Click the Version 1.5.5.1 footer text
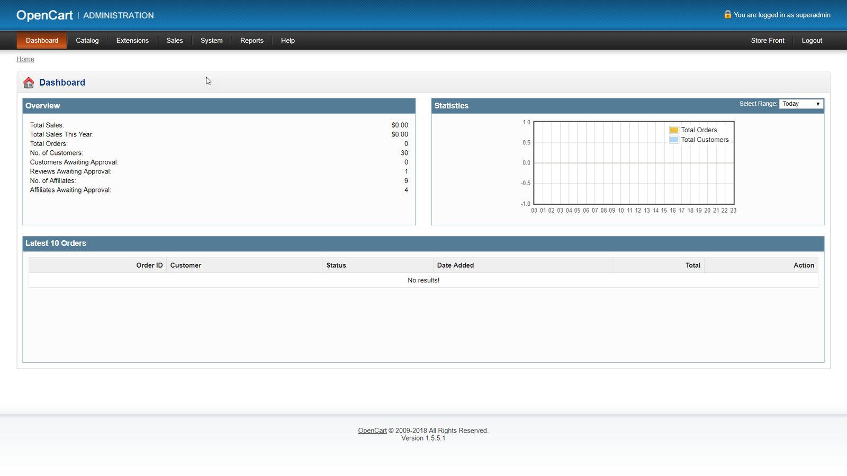 (423, 438)
